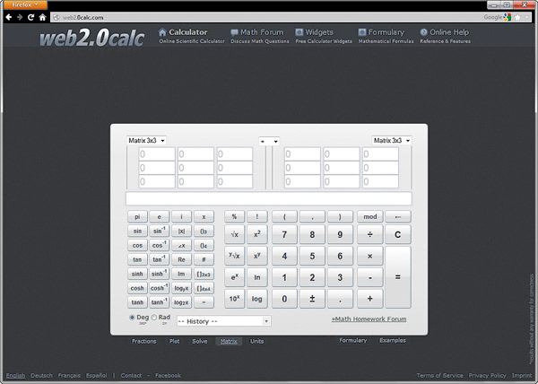The height and width of the screenshot is (384, 538).
Task: Click the e constant key
Action: coord(160,216)
